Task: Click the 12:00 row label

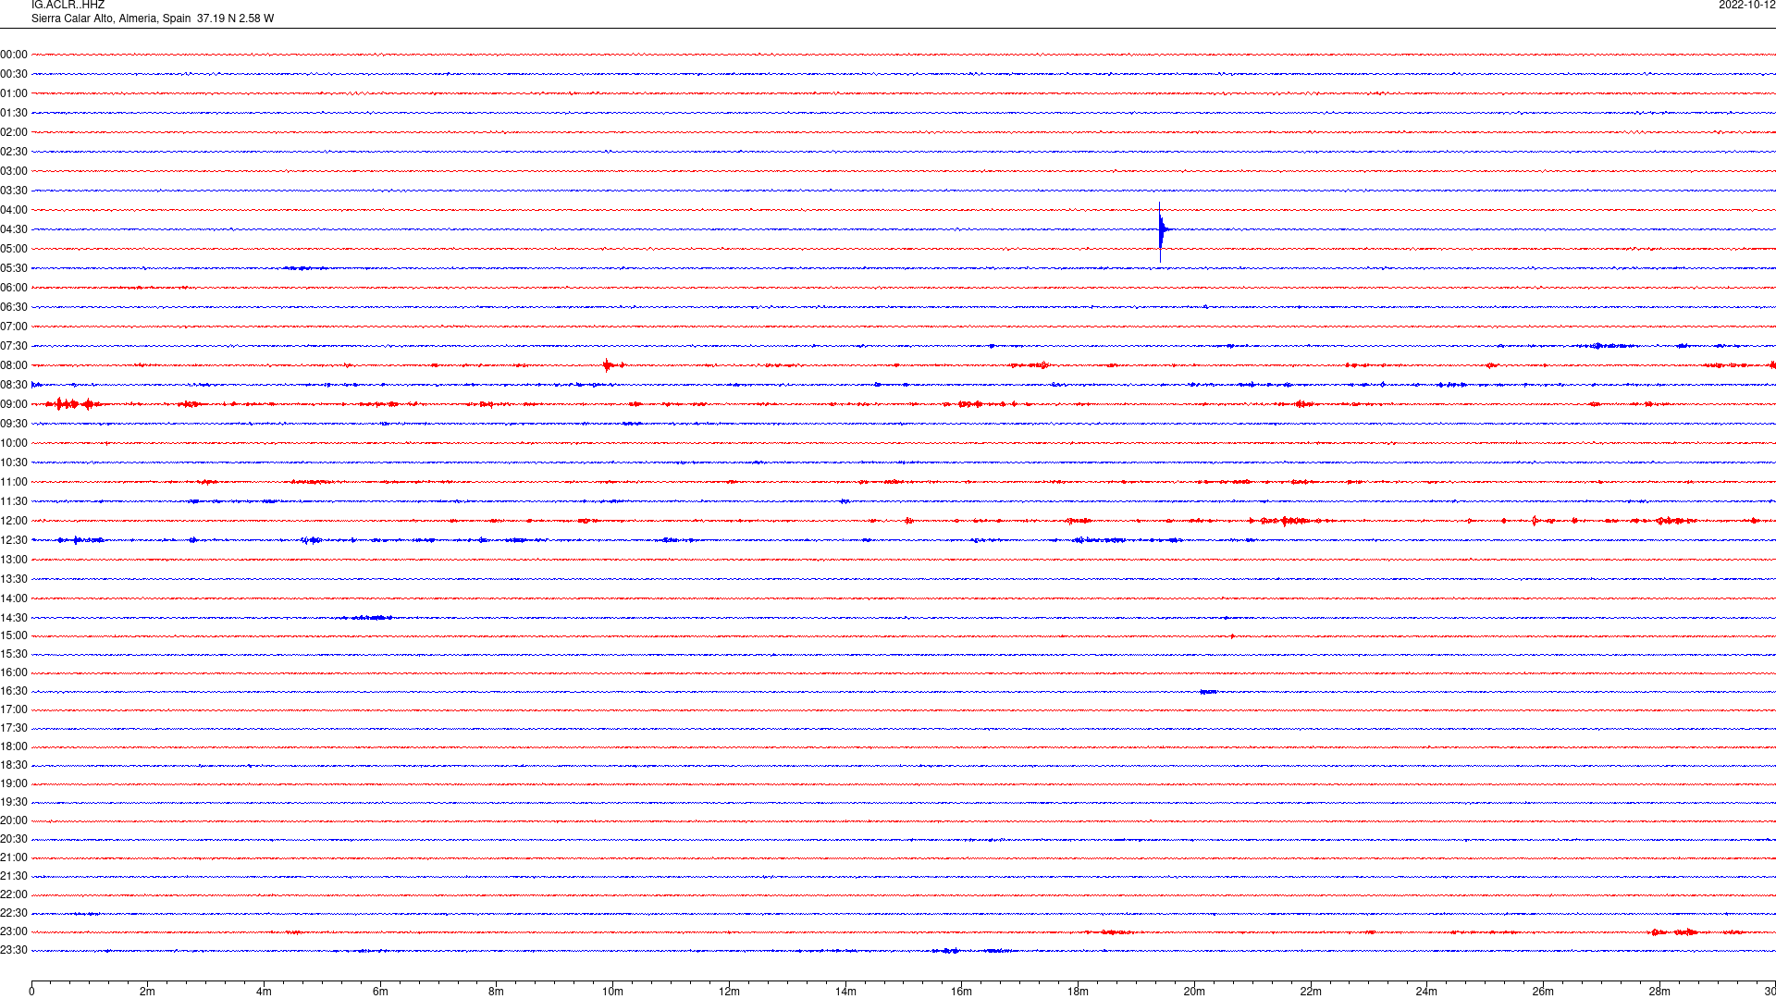Action: (14, 521)
